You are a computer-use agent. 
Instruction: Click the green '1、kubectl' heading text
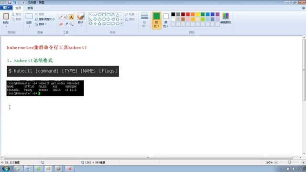[30, 61]
